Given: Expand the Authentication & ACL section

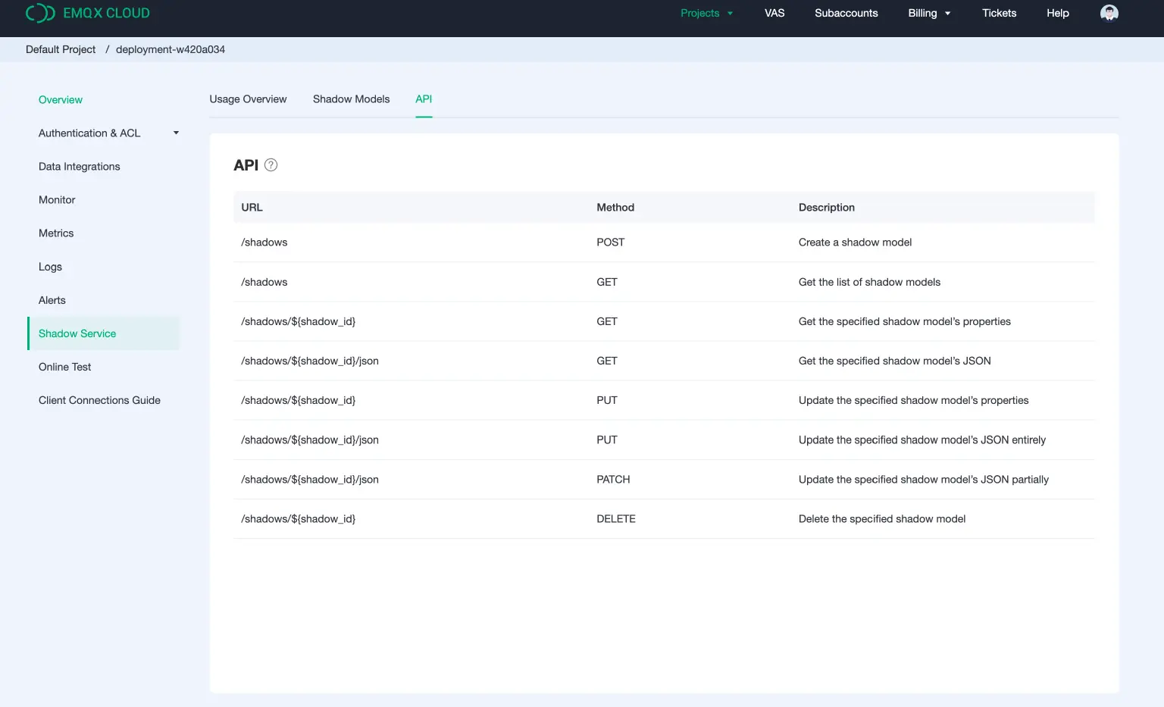Looking at the screenshot, I should (x=89, y=133).
